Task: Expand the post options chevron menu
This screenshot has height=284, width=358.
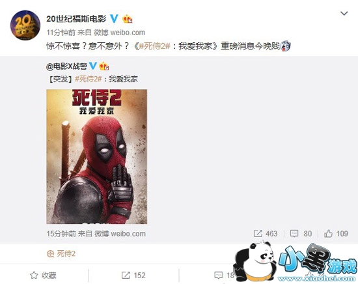Action: click(344, 14)
